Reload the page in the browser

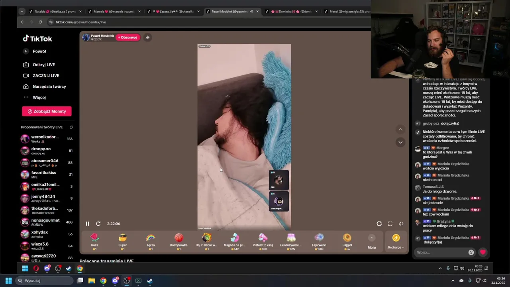point(40,22)
